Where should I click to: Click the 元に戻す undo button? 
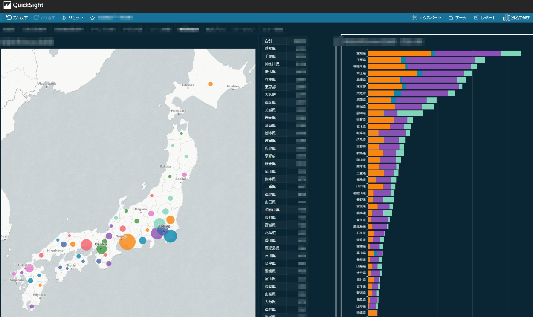17,17
